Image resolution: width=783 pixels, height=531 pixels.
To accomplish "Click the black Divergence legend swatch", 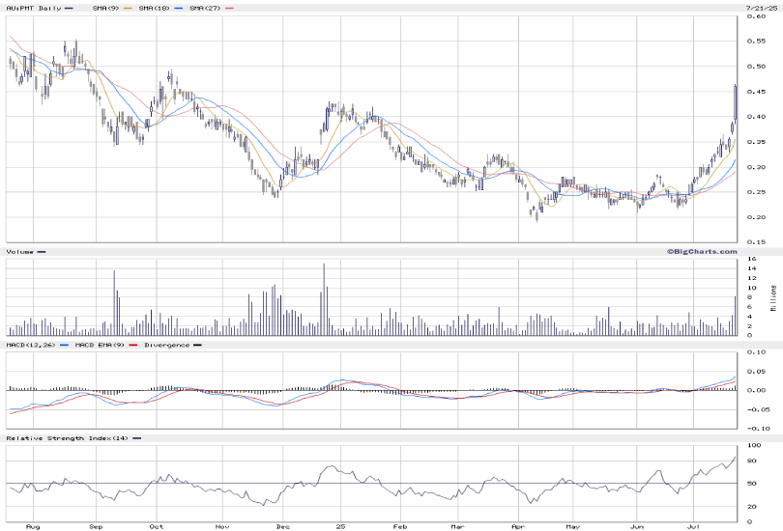I will [x=197, y=345].
